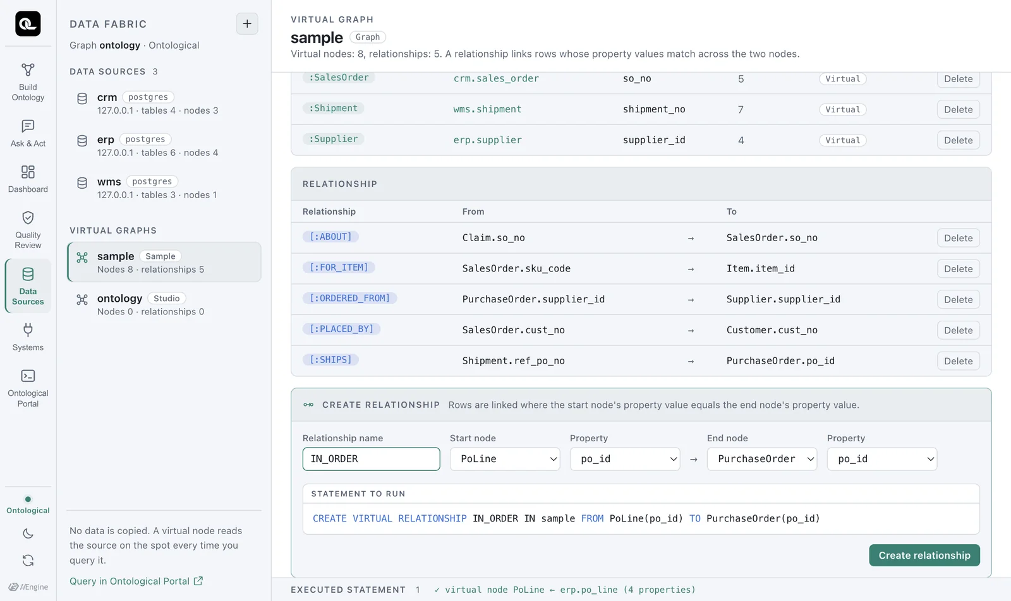
Task: Delete the Shipment virtual node
Action: tap(958, 109)
